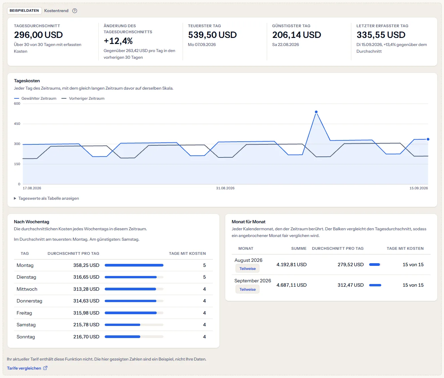Click the external link icon beside Tarife vergleichen

pyautogui.click(x=45, y=368)
